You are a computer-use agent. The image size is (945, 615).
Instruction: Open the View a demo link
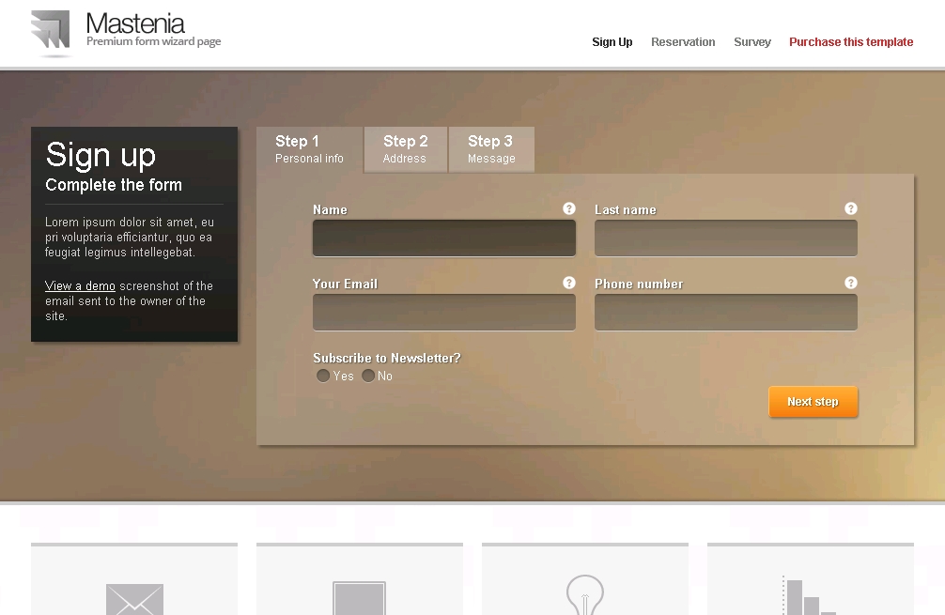tap(80, 286)
